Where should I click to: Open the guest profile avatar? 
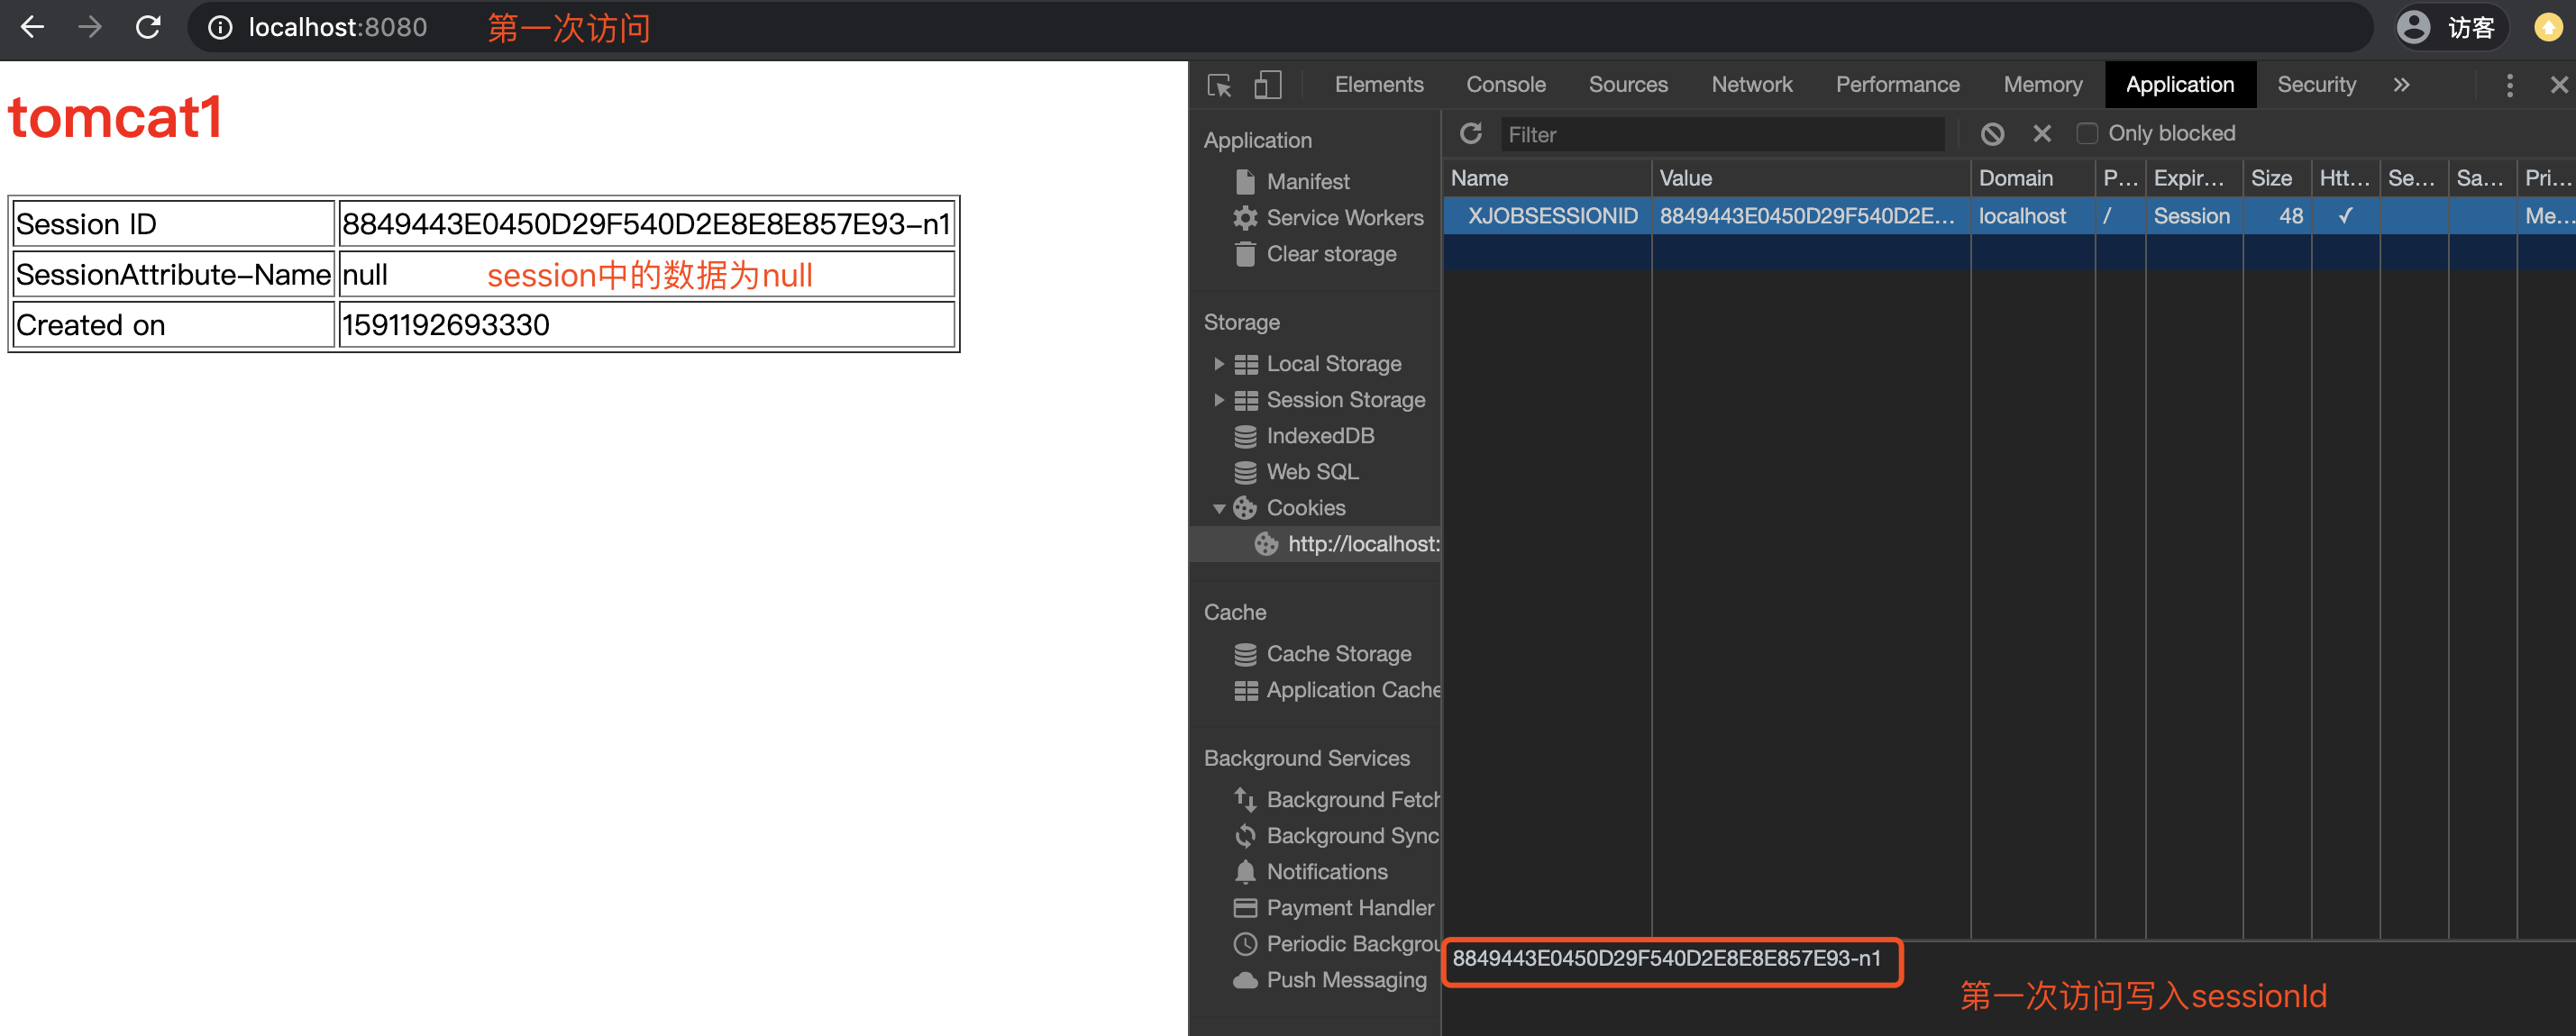(x=2413, y=27)
